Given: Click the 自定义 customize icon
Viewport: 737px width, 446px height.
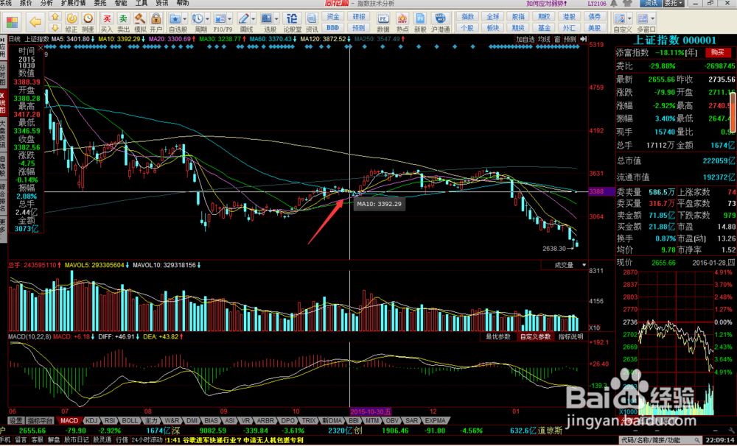Looking at the screenshot, I should [621, 18].
